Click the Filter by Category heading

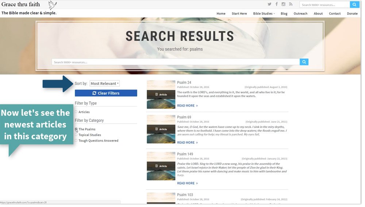pos(89,120)
